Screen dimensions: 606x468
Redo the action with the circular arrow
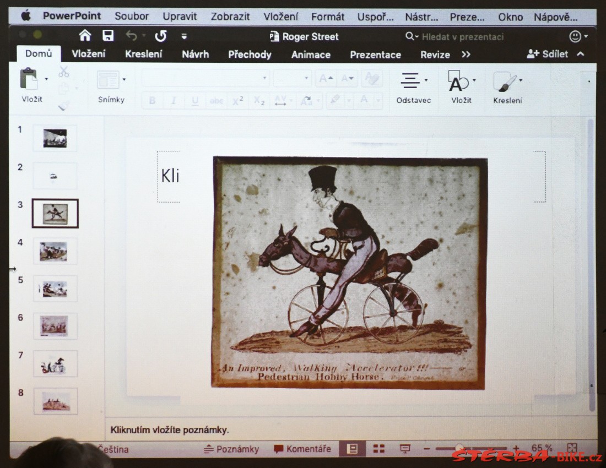pyautogui.click(x=160, y=36)
